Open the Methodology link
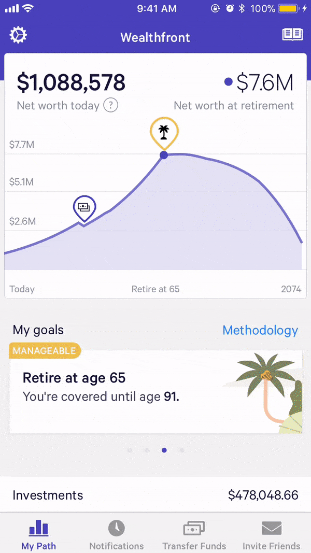 260,330
